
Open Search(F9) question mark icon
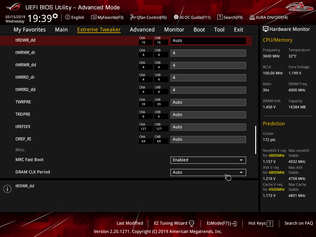(220, 17)
